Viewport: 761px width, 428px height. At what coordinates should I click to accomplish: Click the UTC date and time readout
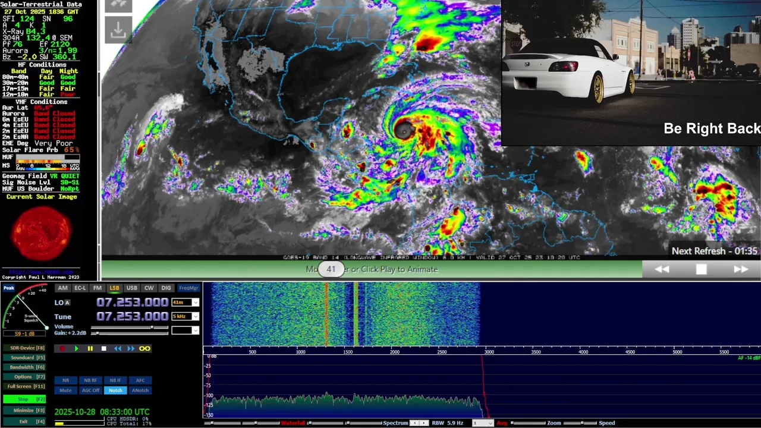102,412
